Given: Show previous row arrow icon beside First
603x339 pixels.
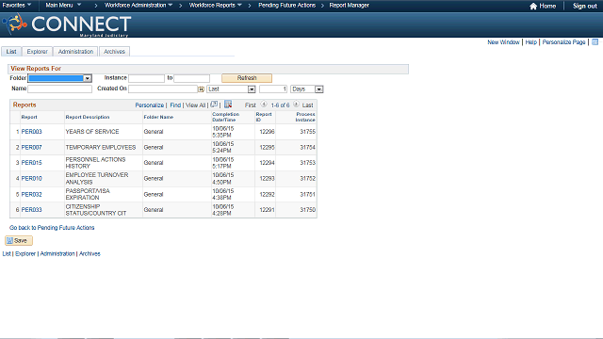Looking at the screenshot, I should pos(264,105).
